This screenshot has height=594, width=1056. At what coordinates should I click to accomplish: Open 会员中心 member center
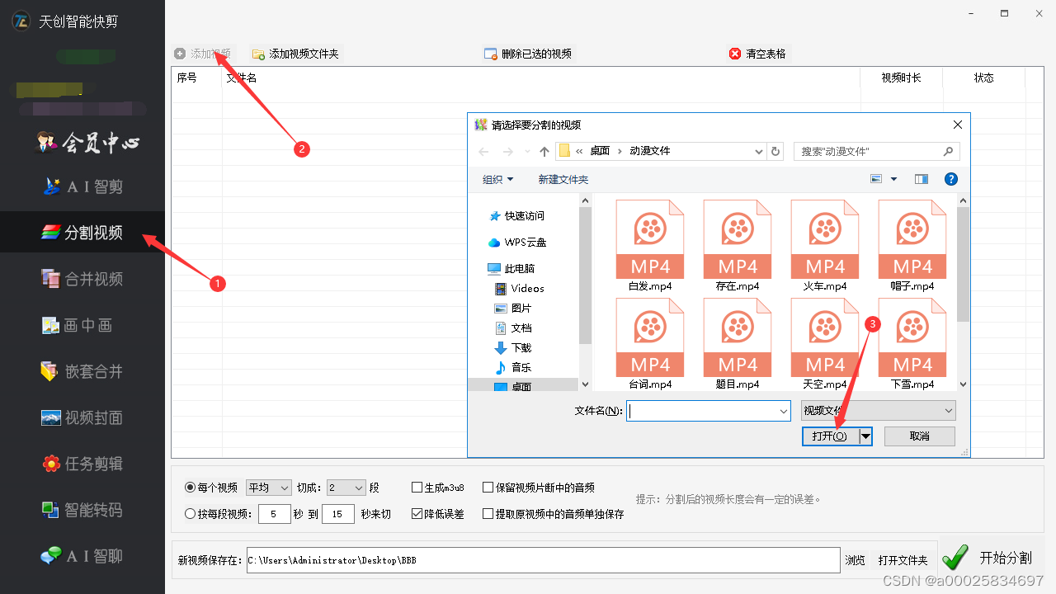click(x=88, y=143)
